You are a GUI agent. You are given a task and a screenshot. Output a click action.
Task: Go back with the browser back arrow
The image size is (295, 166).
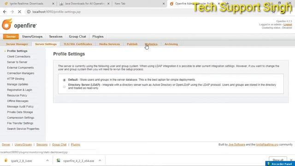(5, 12)
